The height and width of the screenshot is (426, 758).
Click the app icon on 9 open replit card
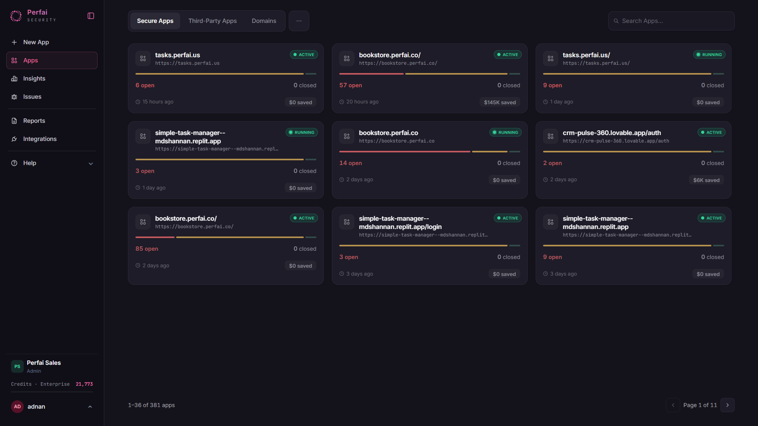click(551, 222)
